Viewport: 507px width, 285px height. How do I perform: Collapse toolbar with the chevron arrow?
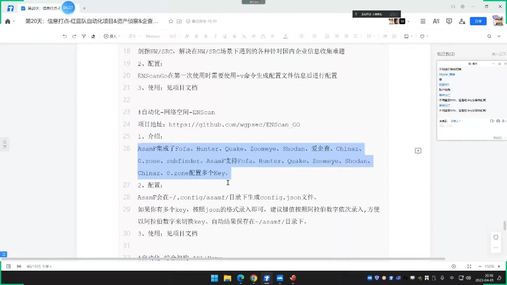click(499, 36)
